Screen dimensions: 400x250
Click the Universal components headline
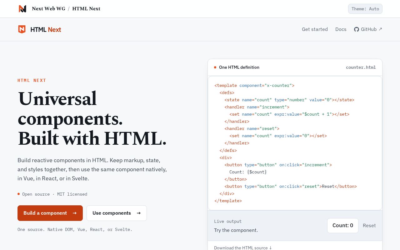[x=92, y=118]
